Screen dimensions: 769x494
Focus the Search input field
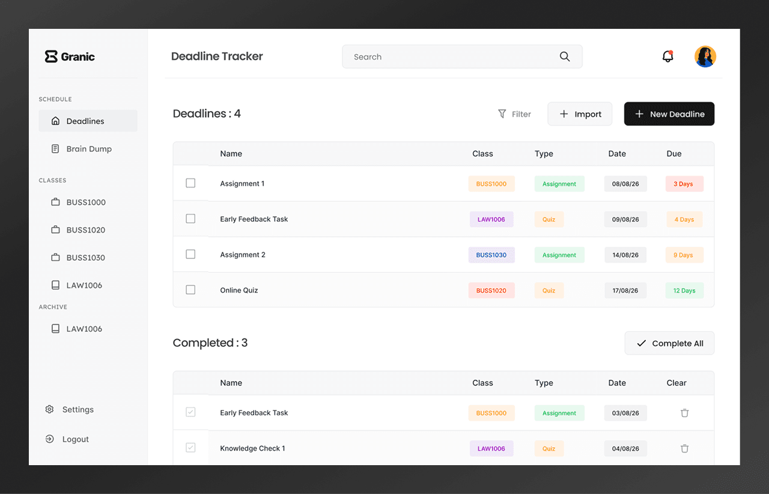pos(462,56)
